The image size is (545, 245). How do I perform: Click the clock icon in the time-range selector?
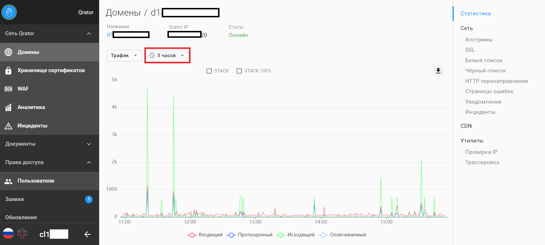152,55
